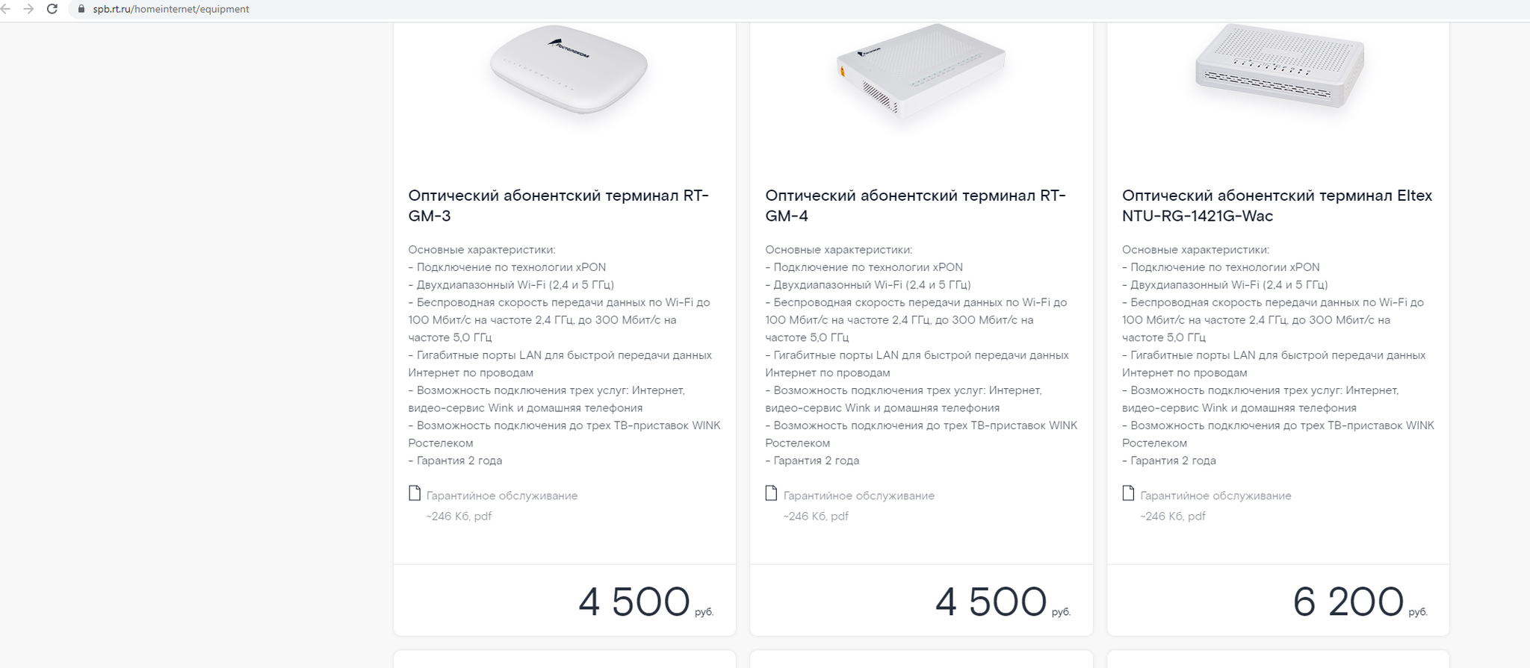Screen dimensions: 1530x668
Task: Open the RT-GM-3 terminal product title
Action: coord(558,205)
